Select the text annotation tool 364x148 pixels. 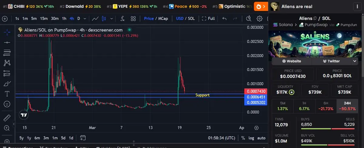click(7, 94)
